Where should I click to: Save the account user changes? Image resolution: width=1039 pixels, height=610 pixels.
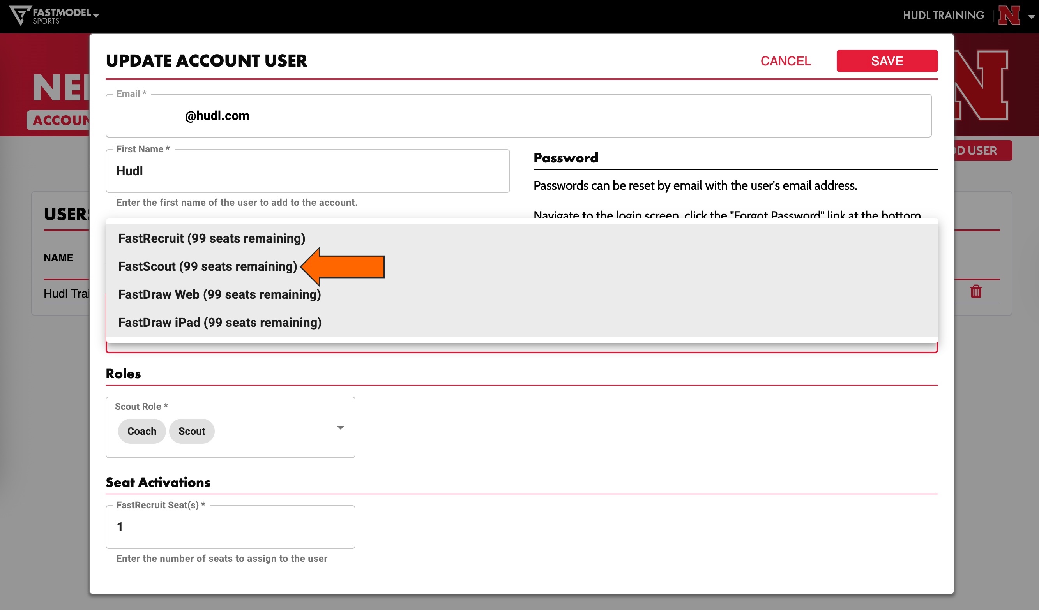pyautogui.click(x=887, y=61)
